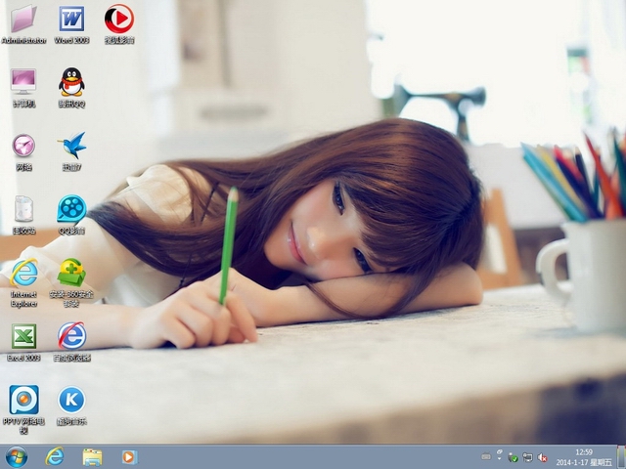The height and width of the screenshot is (469, 626).
Task: Open Windows Explorer from the taskbar
Action: click(92, 457)
